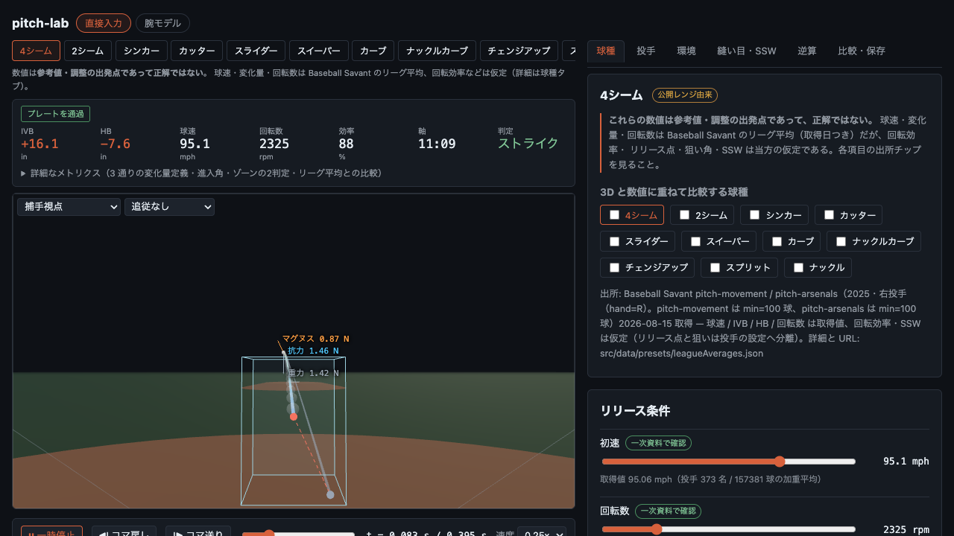This screenshot has height=536, width=954.
Task: Check the スイーパー comparison checkbox
Action: [695, 241]
